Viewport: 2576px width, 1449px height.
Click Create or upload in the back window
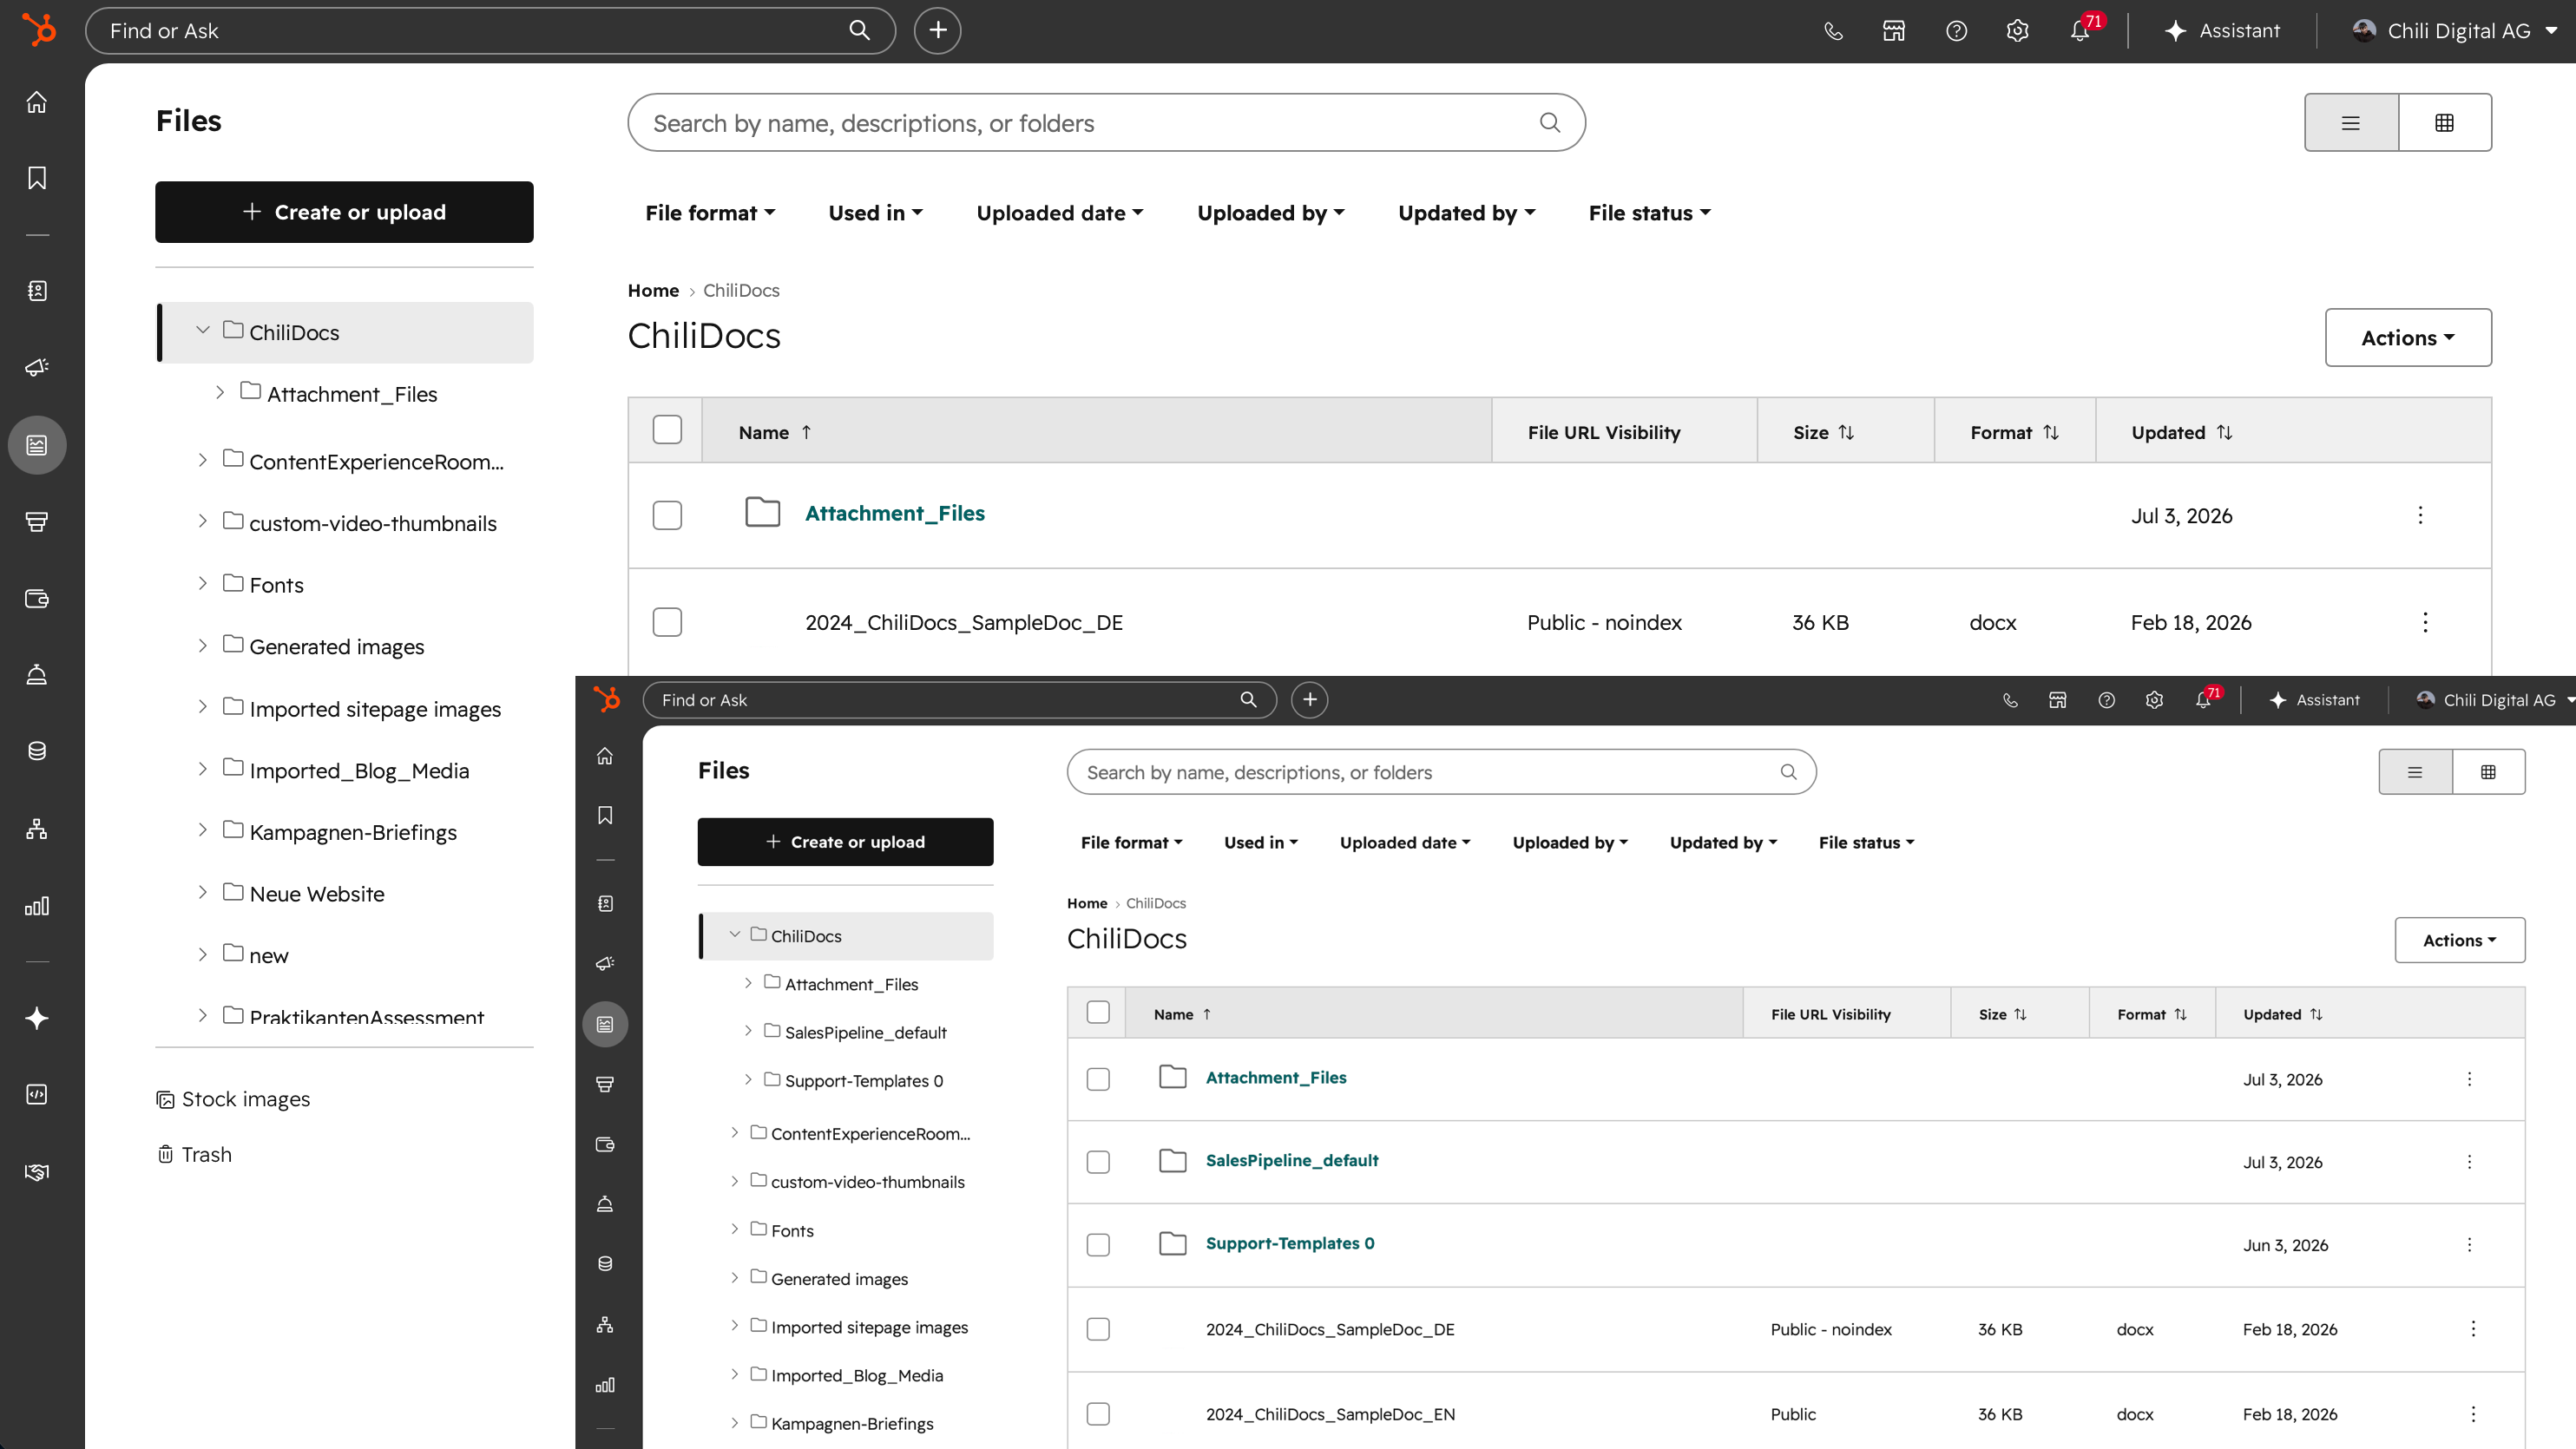[x=344, y=212]
